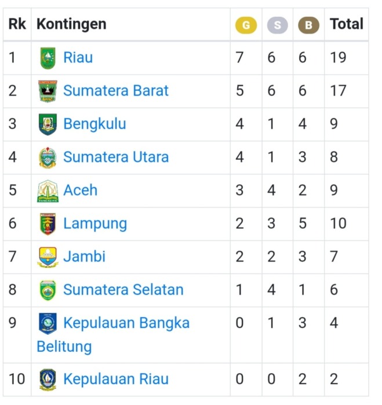The height and width of the screenshot is (405, 382).
Task: Follow the Kepulauan Bangka Belitung link
Action: point(113,335)
